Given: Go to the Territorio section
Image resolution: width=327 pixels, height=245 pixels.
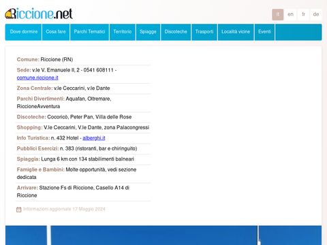Looking at the screenshot, I should 123,32.
